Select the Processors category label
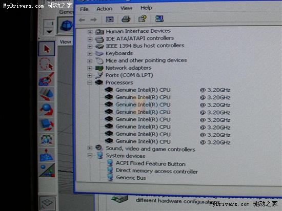 pos(119,82)
